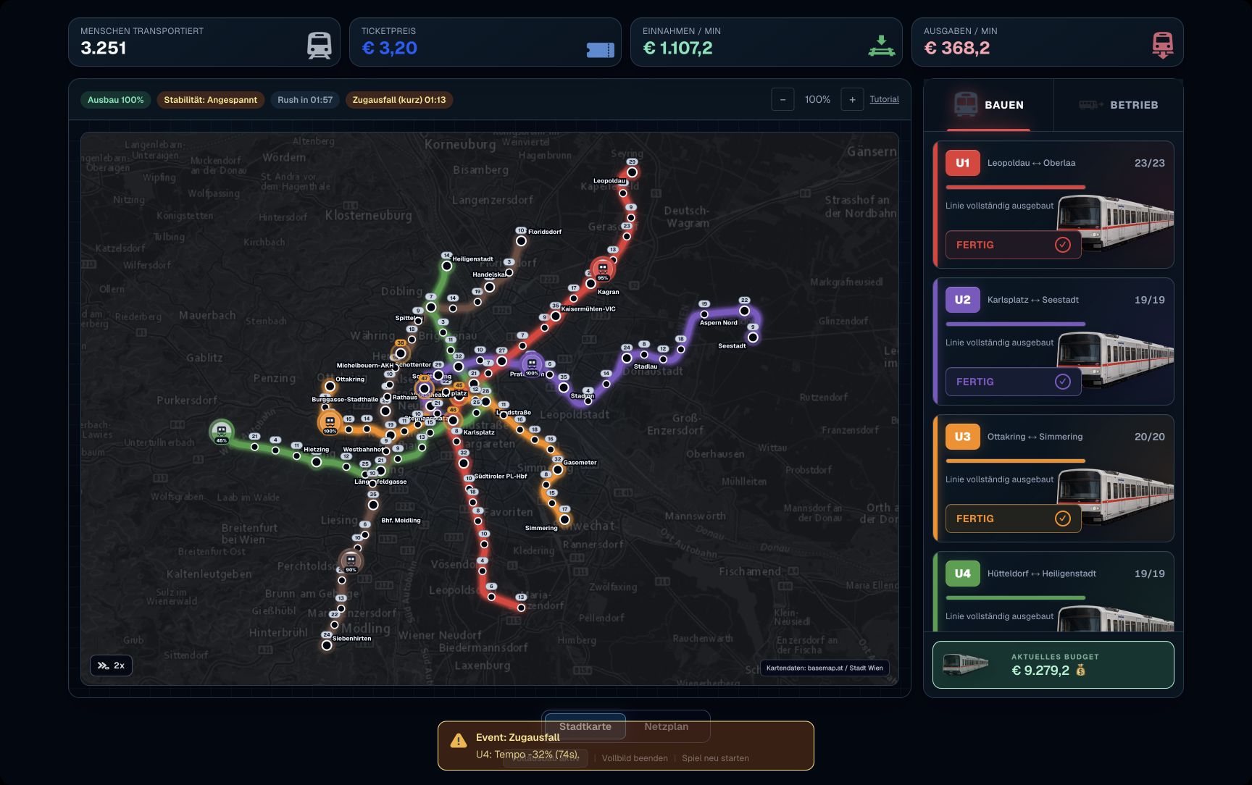
Task: Click the Floridsdorf station dot on the map
Action: 521,240
